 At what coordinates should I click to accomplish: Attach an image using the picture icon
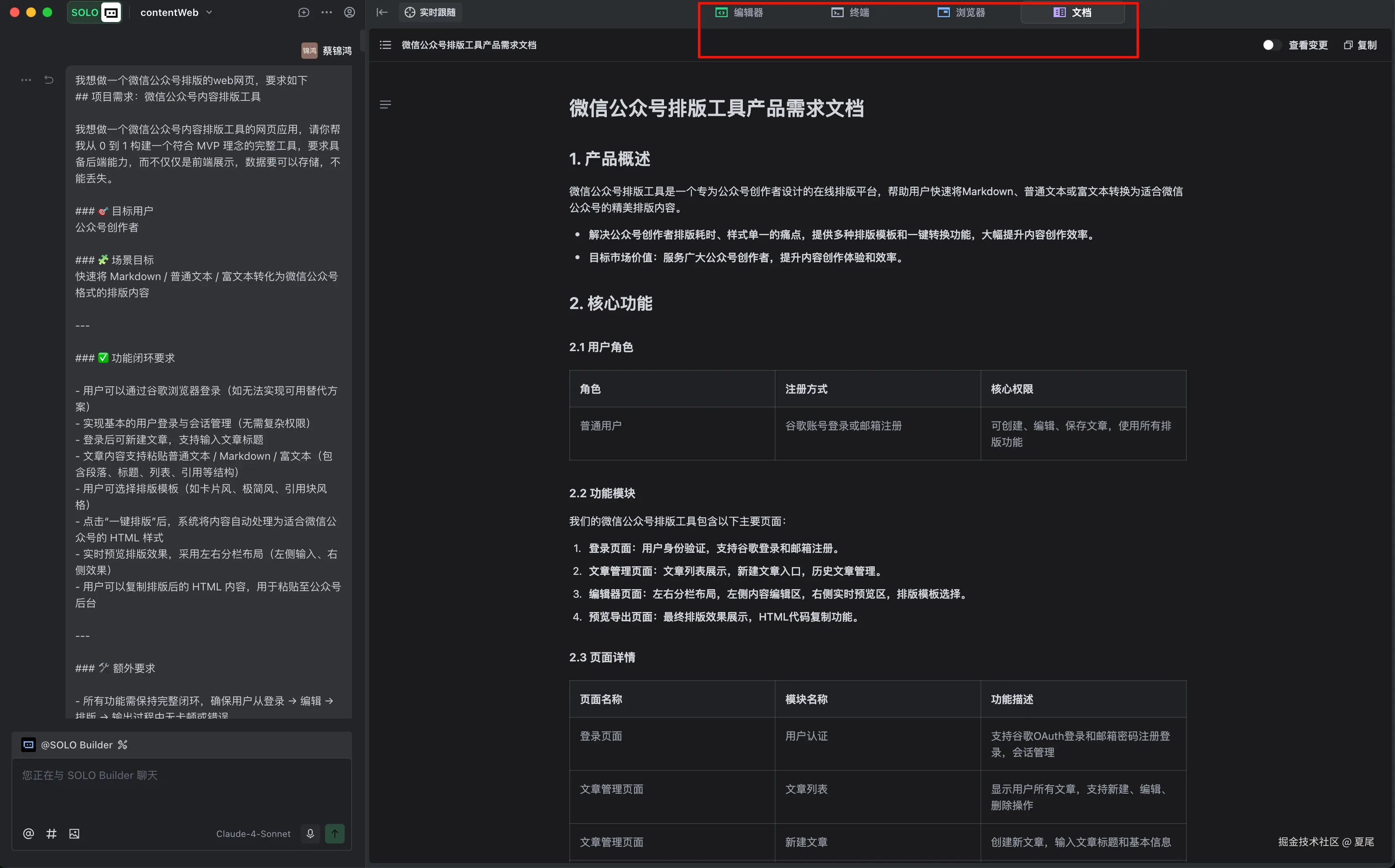74,834
